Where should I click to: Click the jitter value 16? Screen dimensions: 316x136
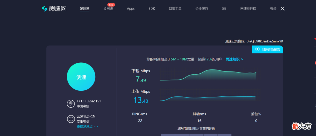tap(199, 121)
